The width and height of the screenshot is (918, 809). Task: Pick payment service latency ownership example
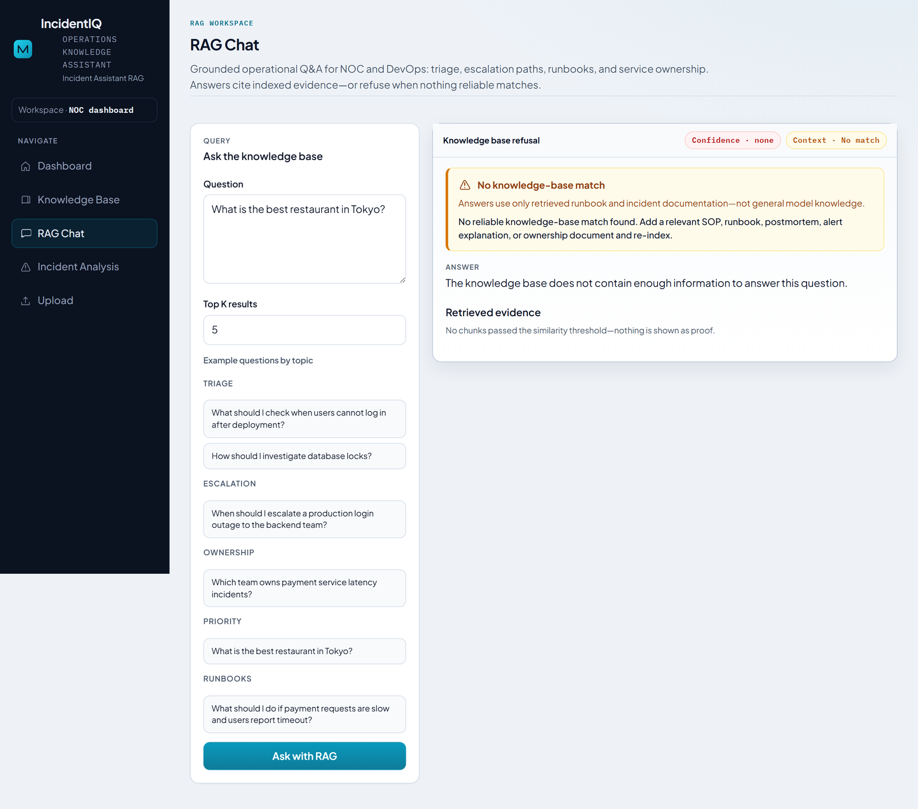pyautogui.click(x=305, y=588)
